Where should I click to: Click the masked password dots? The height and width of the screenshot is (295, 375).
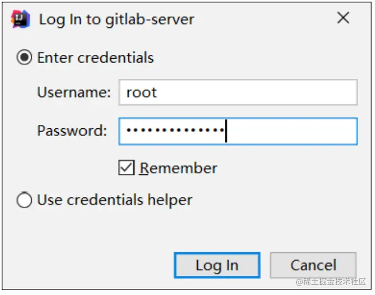(175, 130)
